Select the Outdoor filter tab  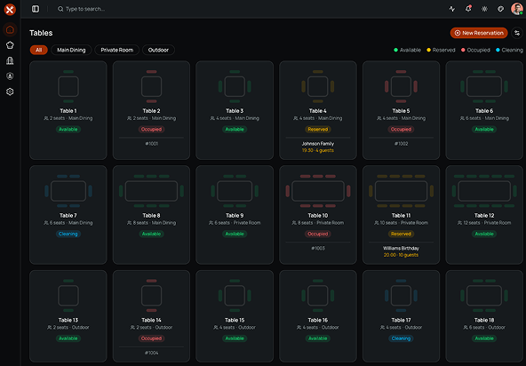pos(158,50)
